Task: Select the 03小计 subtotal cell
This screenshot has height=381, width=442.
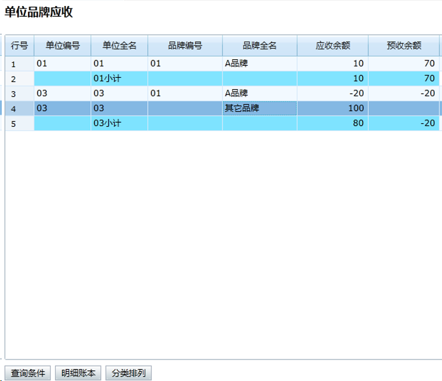Action: (119, 123)
